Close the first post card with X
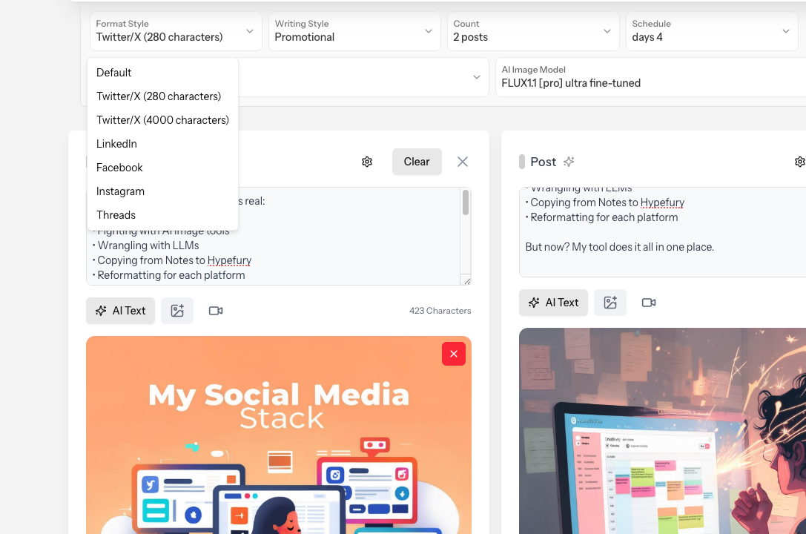This screenshot has height=534, width=806. 463,162
